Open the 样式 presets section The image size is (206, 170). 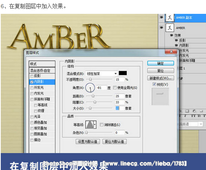pyautogui.click(x=42, y=64)
